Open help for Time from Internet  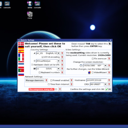(x=72, y=84)
